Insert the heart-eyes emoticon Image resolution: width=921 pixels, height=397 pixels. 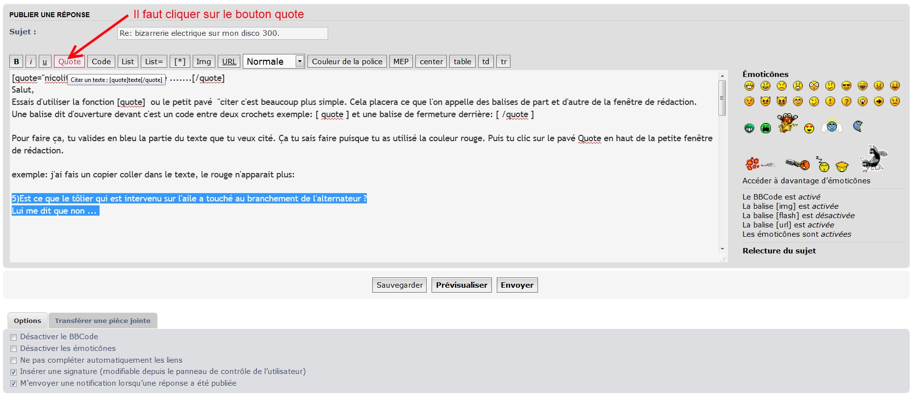(x=809, y=128)
